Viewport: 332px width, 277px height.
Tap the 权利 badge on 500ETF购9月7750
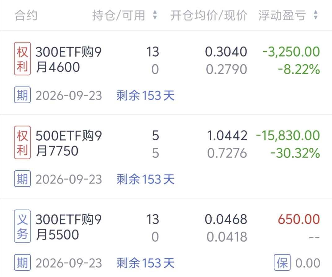click(x=22, y=143)
